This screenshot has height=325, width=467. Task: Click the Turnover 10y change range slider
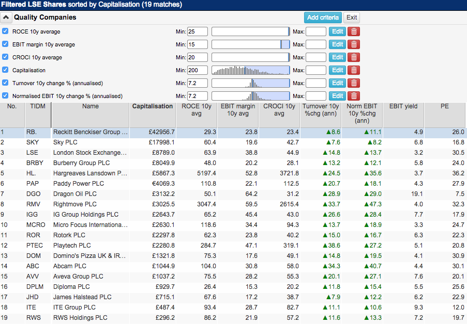250,83
